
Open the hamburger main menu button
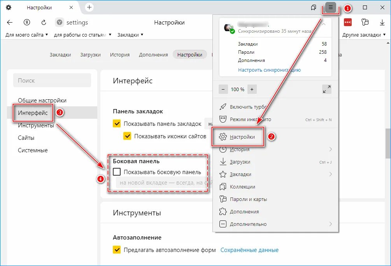click(331, 7)
